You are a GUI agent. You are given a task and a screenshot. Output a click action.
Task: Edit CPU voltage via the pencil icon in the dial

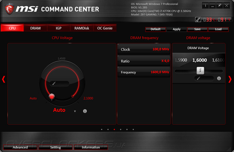point(54,83)
